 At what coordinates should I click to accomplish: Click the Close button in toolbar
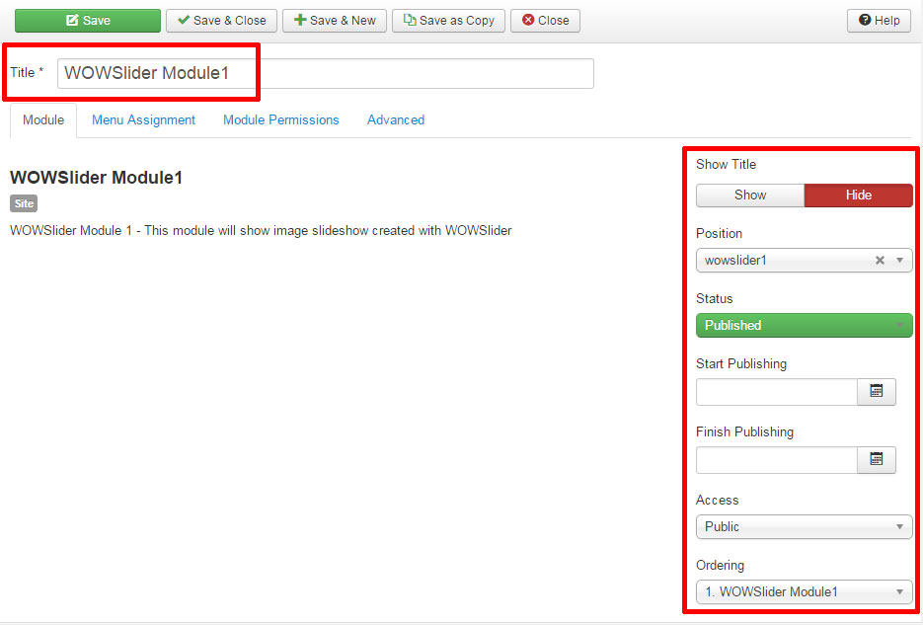(545, 21)
